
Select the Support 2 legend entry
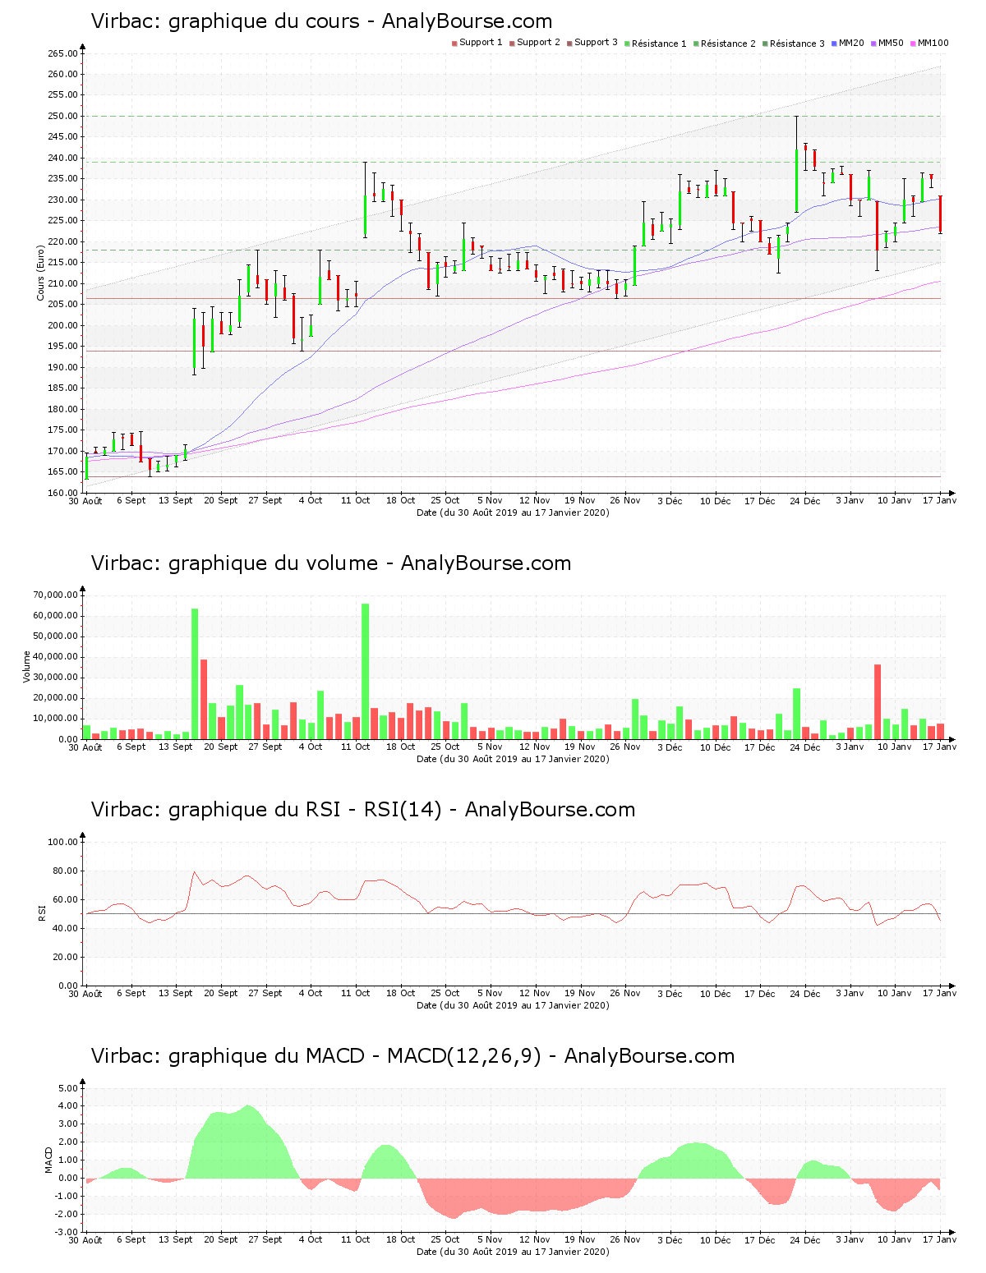(x=535, y=43)
